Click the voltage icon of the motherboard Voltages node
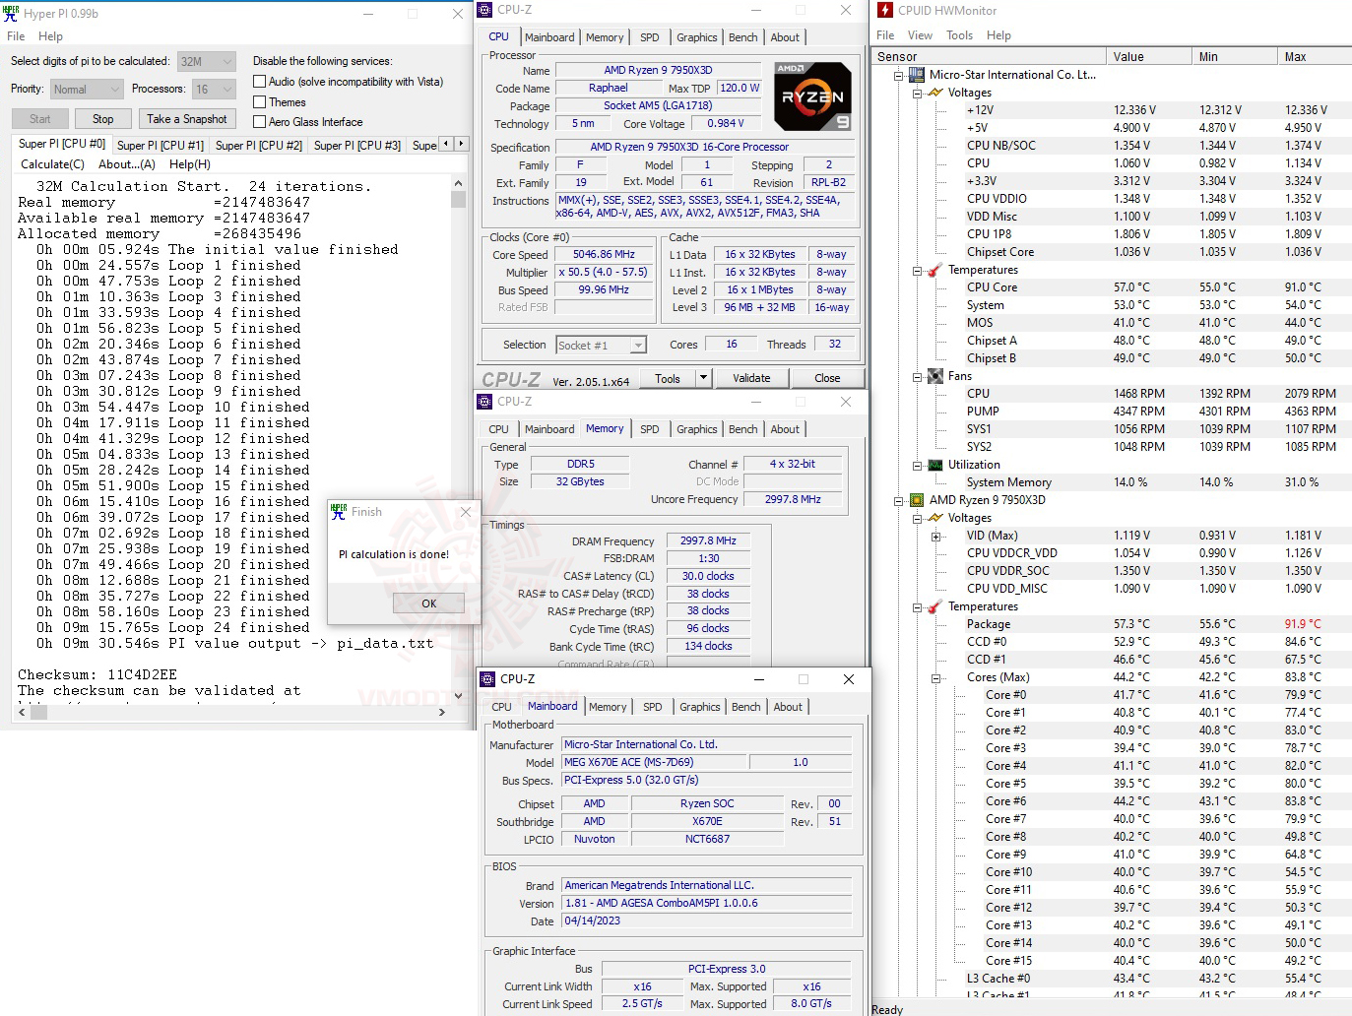 point(935,93)
